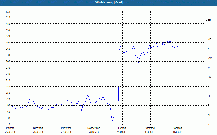Screen dimensions: 217x135
Task: Click the "Dienstag" day label
Action: tap(38, 128)
